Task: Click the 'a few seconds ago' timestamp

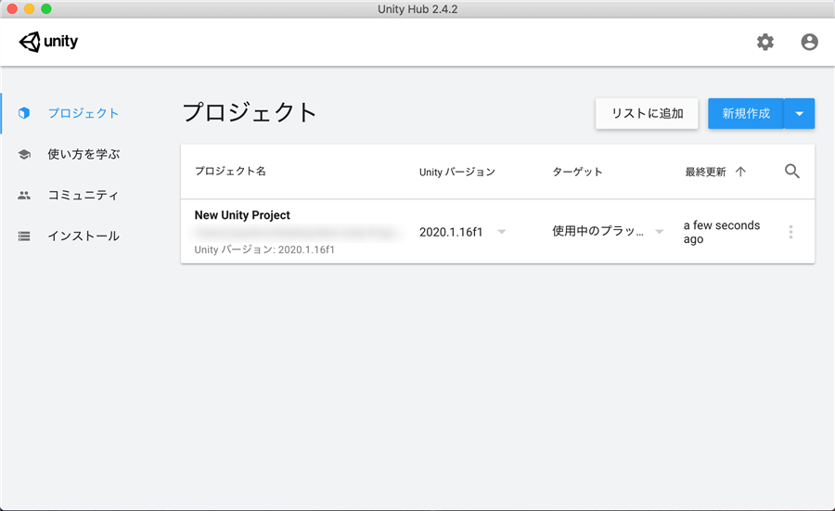Action: point(722,232)
